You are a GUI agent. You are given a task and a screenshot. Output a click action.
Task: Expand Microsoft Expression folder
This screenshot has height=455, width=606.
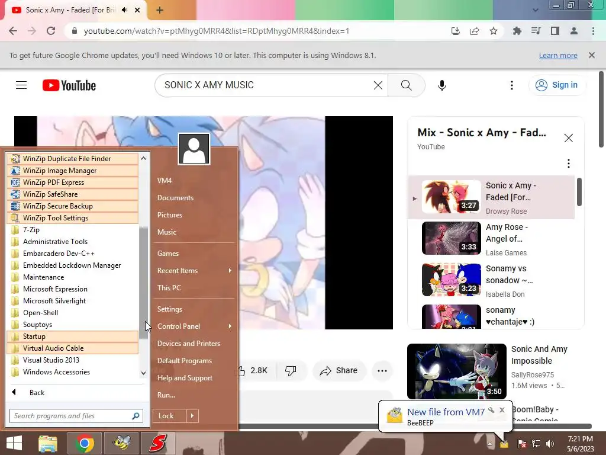tap(73, 289)
